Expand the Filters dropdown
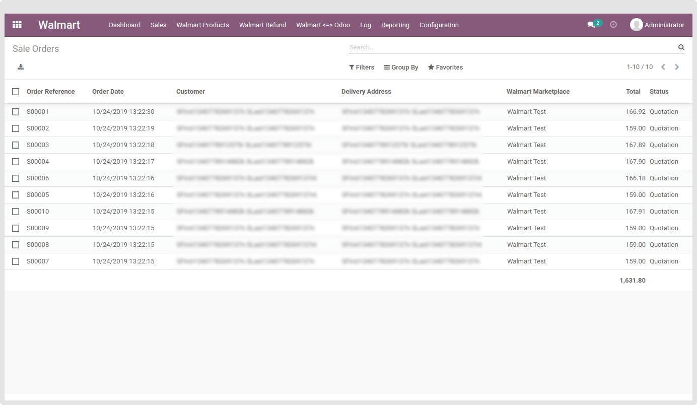This screenshot has height=405, width=697. 362,67
